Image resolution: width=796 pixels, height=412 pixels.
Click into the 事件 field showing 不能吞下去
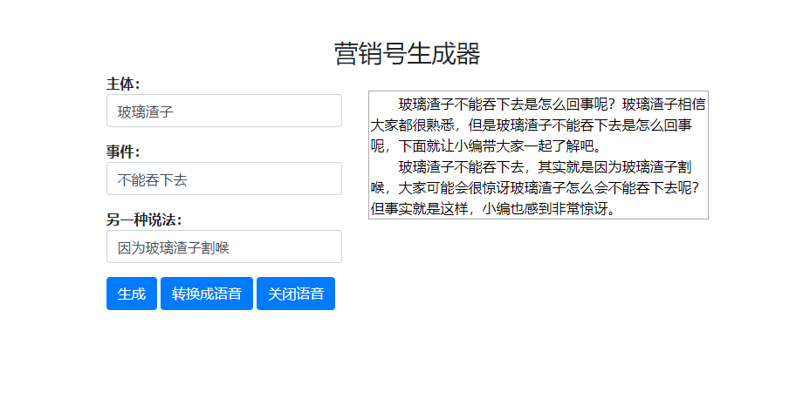coord(223,179)
